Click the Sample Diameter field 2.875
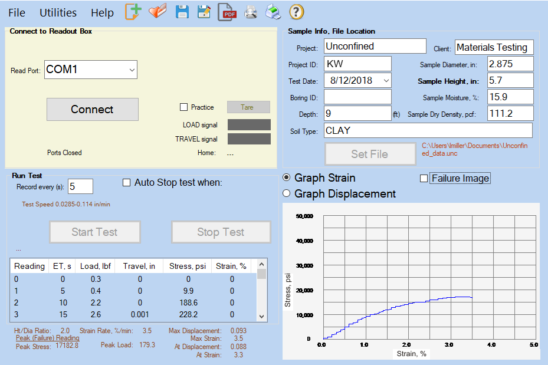This screenshot has width=548, height=365. pyautogui.click(x=510, y=64)
